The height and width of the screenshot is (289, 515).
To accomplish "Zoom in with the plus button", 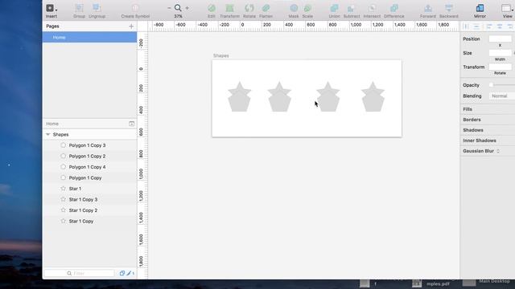I will [187, 8].
